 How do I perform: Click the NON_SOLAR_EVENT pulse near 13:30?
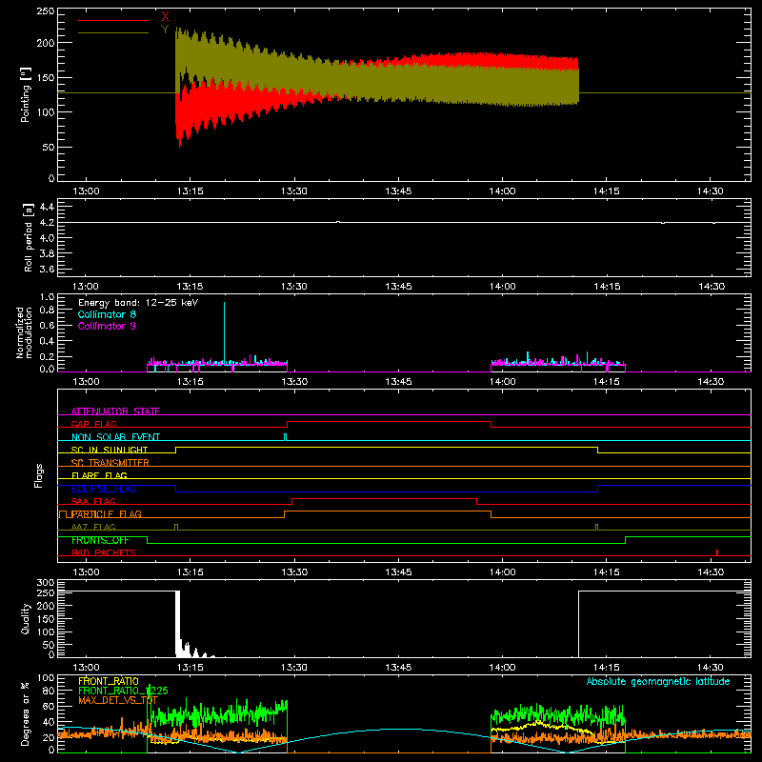click(x=285, y=437)
